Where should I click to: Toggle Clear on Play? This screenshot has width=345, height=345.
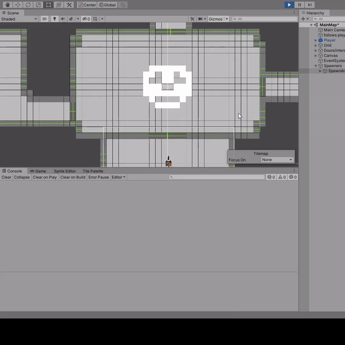(45, 177)
